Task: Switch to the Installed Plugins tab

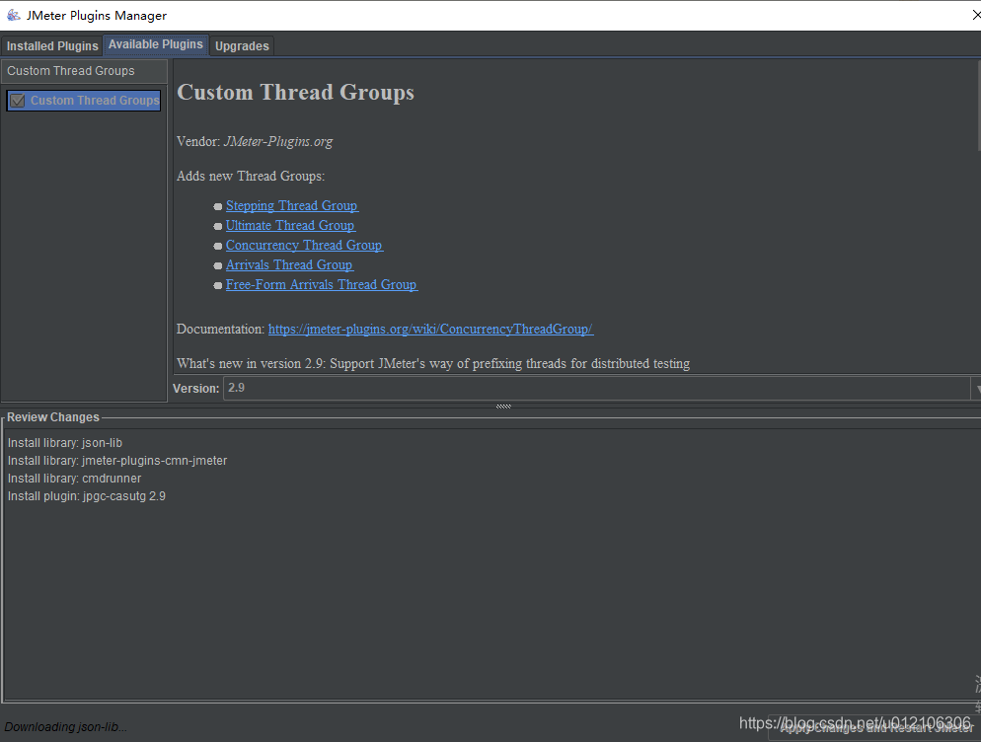Action: 52,45
